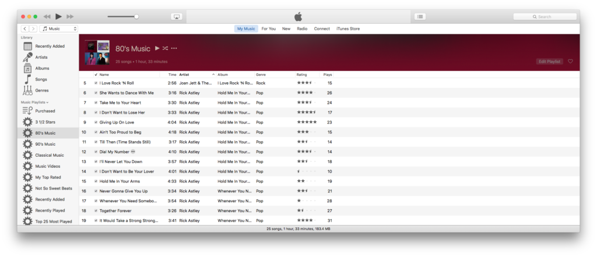The width and height of the screenshot is (597, 257).
Task: Select the It Would Take a Strong row
Action: pos(329,220)
